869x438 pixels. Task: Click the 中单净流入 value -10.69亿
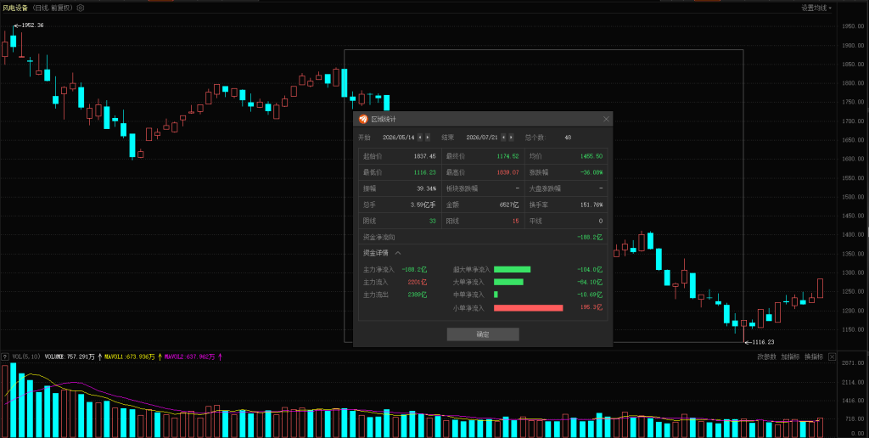(x=590, y=295)
